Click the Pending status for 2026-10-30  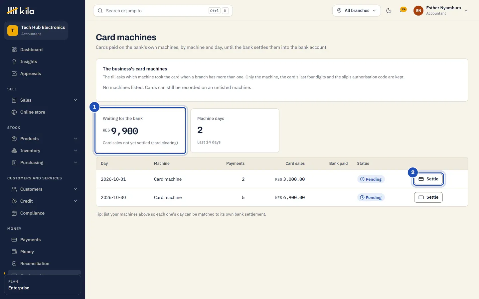[x=371, y=197]
